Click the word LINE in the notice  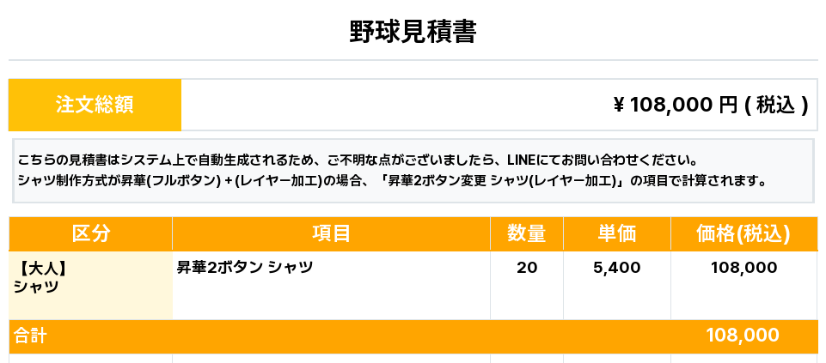coord(521,160)
